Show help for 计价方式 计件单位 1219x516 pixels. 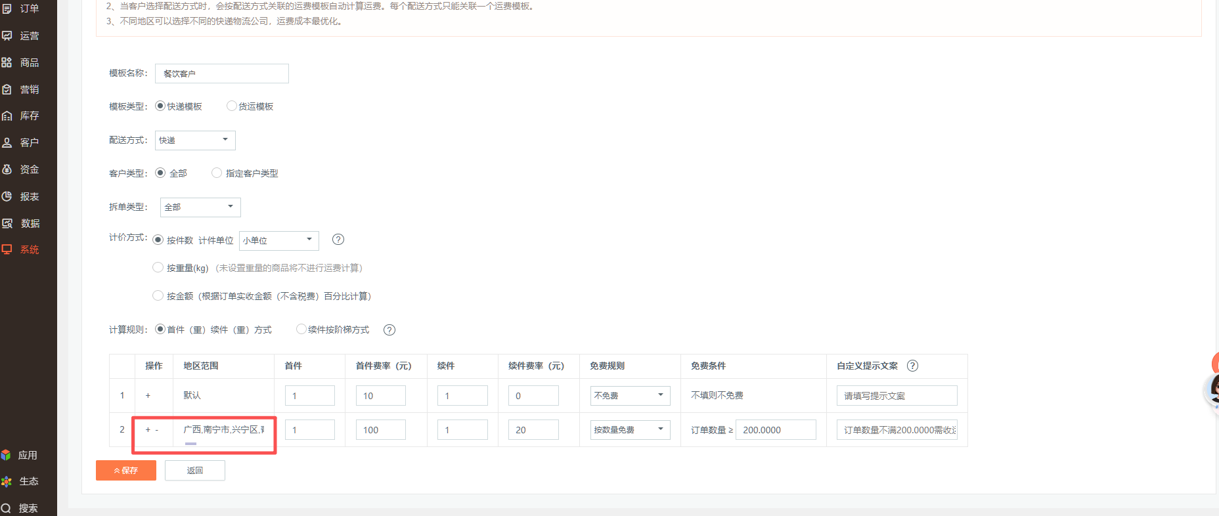(x=338, y=240)
